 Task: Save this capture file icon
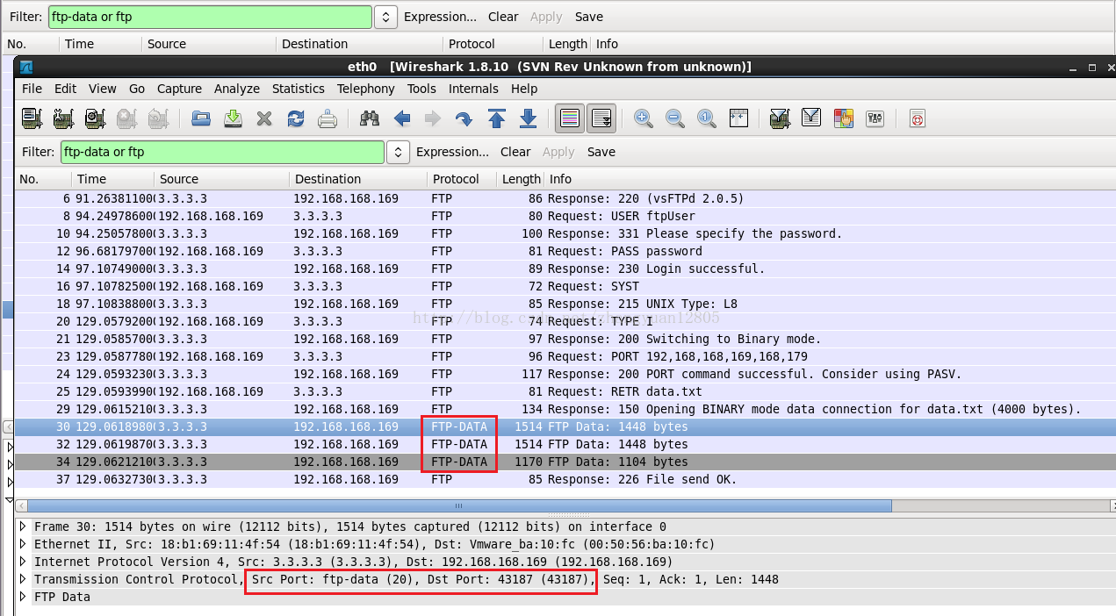[x=233, y=118]
